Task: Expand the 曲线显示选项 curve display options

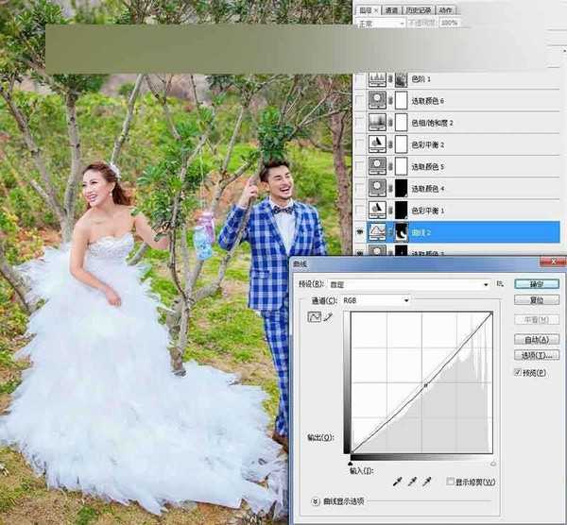Action: [x=316, y=501]
